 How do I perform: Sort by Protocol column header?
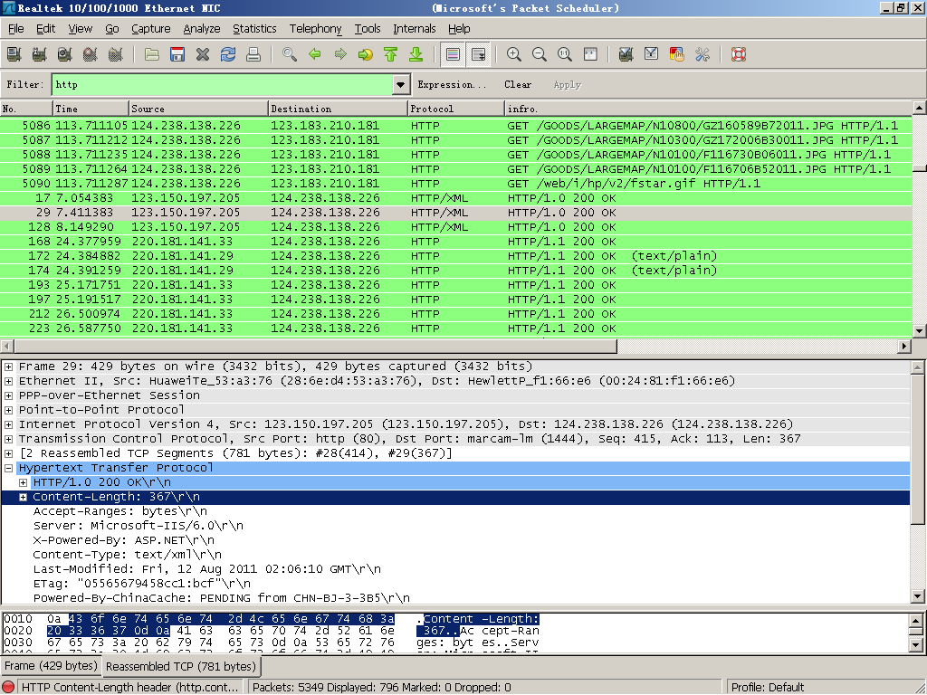456,109
